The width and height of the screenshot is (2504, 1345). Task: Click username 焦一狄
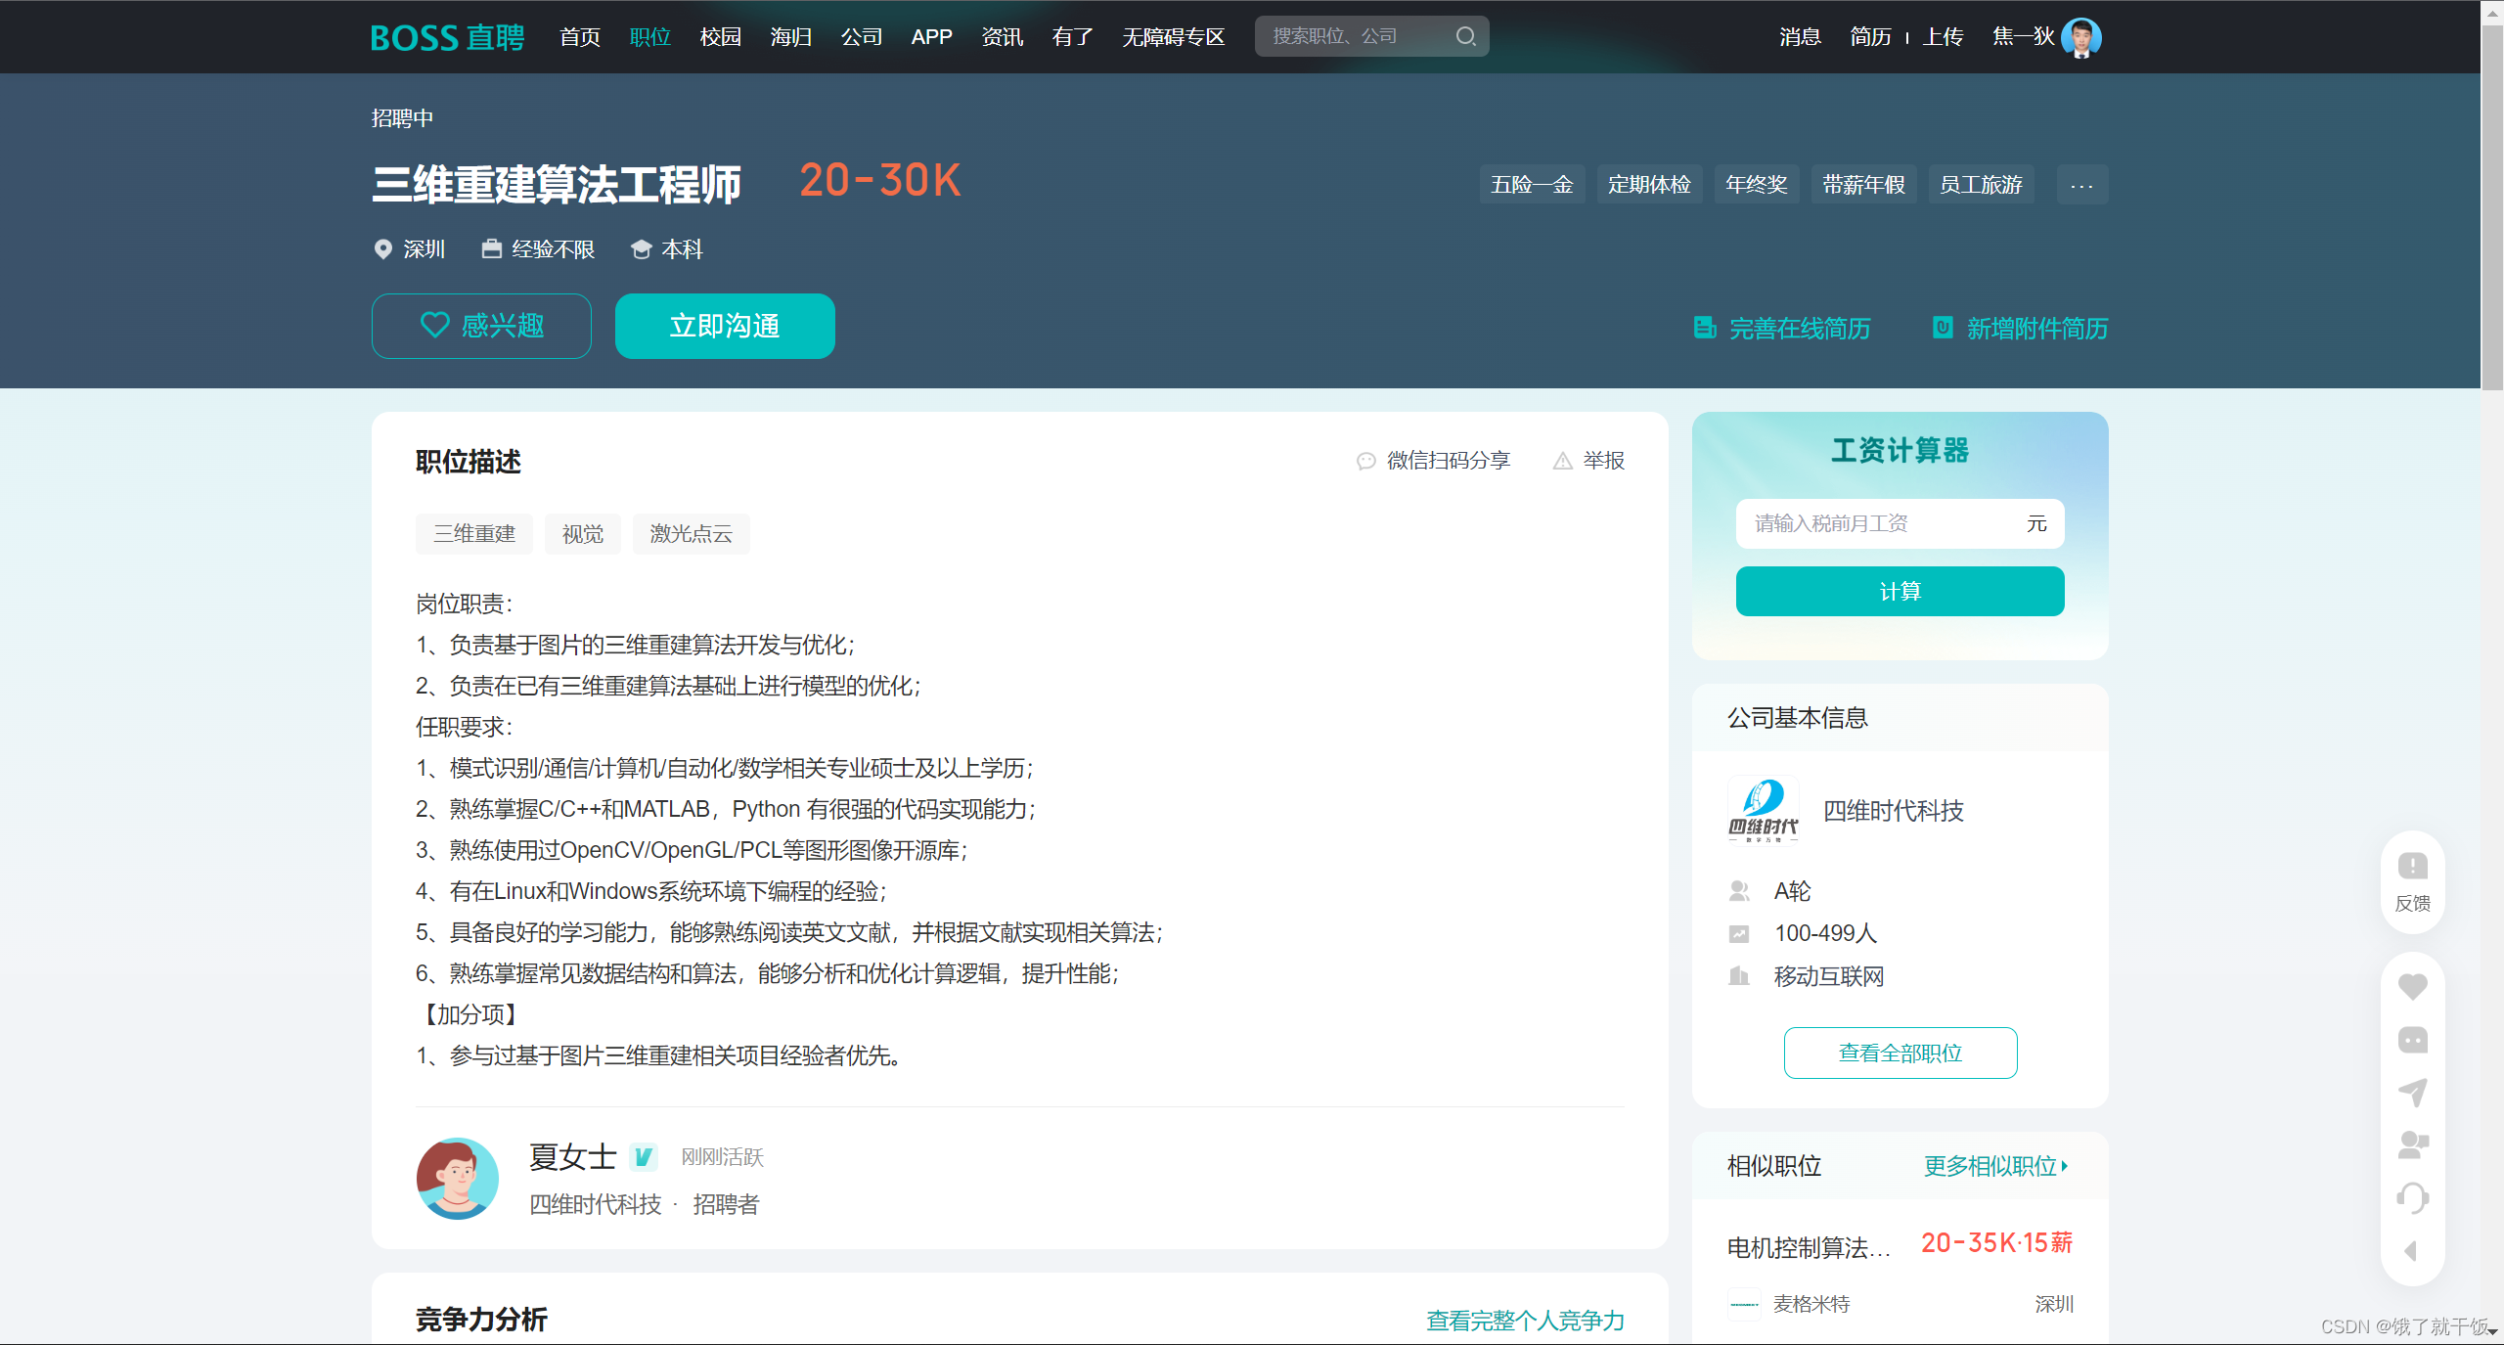(2024, 37)
